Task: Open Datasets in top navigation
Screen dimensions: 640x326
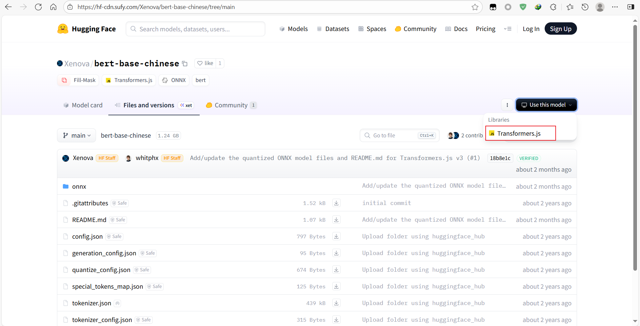Action: [x=333, y=29]
